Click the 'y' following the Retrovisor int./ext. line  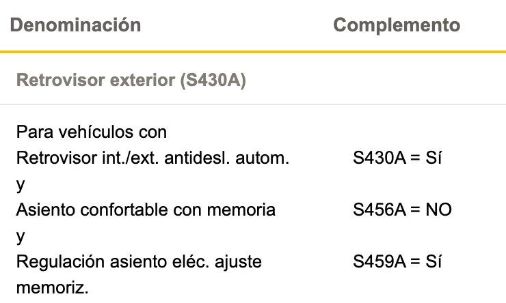[21, 185]
